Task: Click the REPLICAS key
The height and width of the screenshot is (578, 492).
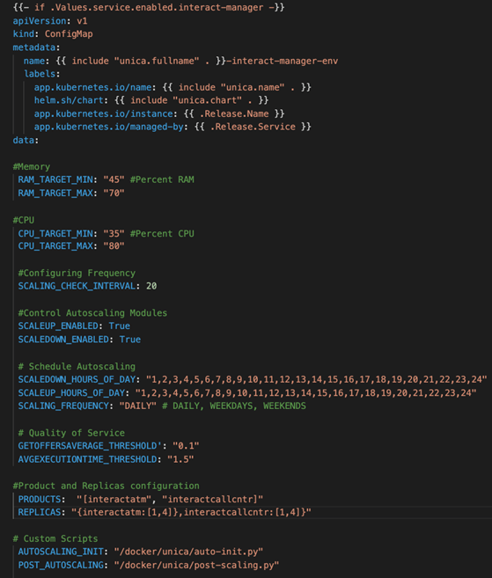Action: (40, 512)
